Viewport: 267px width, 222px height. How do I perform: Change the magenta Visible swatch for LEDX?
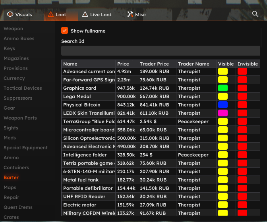[x=223, y=113]
